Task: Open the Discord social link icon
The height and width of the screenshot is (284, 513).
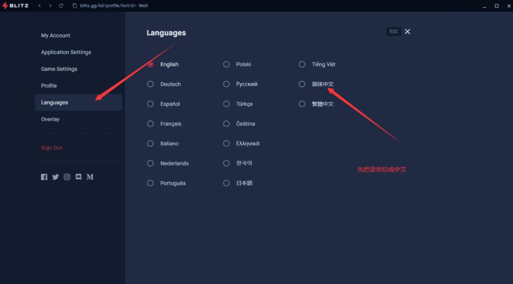Action: click(78, 177)
